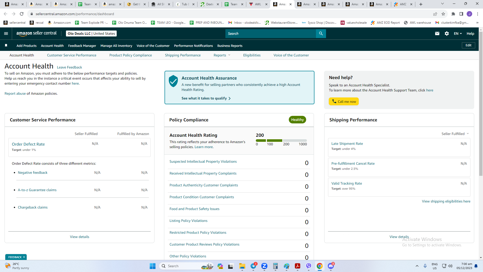Focus the Seller Central search field
The width and height of the screenshot is (483, 272).
[270, 33]
